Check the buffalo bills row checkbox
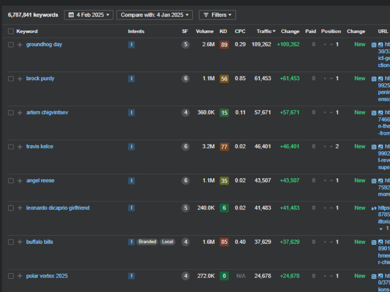The width and height of the screenshot is (390, 292). 11,242
